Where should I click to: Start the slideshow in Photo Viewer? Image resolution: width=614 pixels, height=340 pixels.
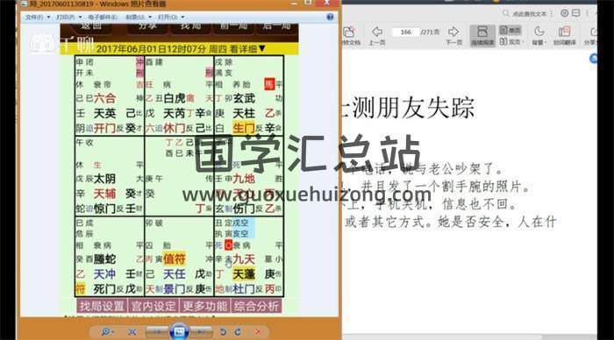pos(179,332)
